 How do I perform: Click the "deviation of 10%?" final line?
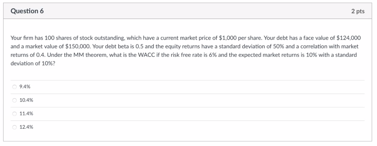33,63
